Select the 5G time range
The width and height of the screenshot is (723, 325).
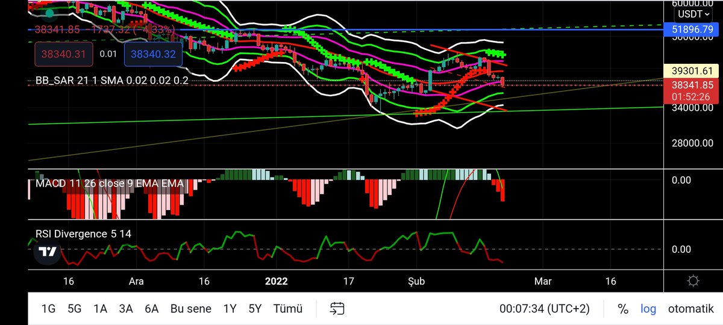point(74,309)
